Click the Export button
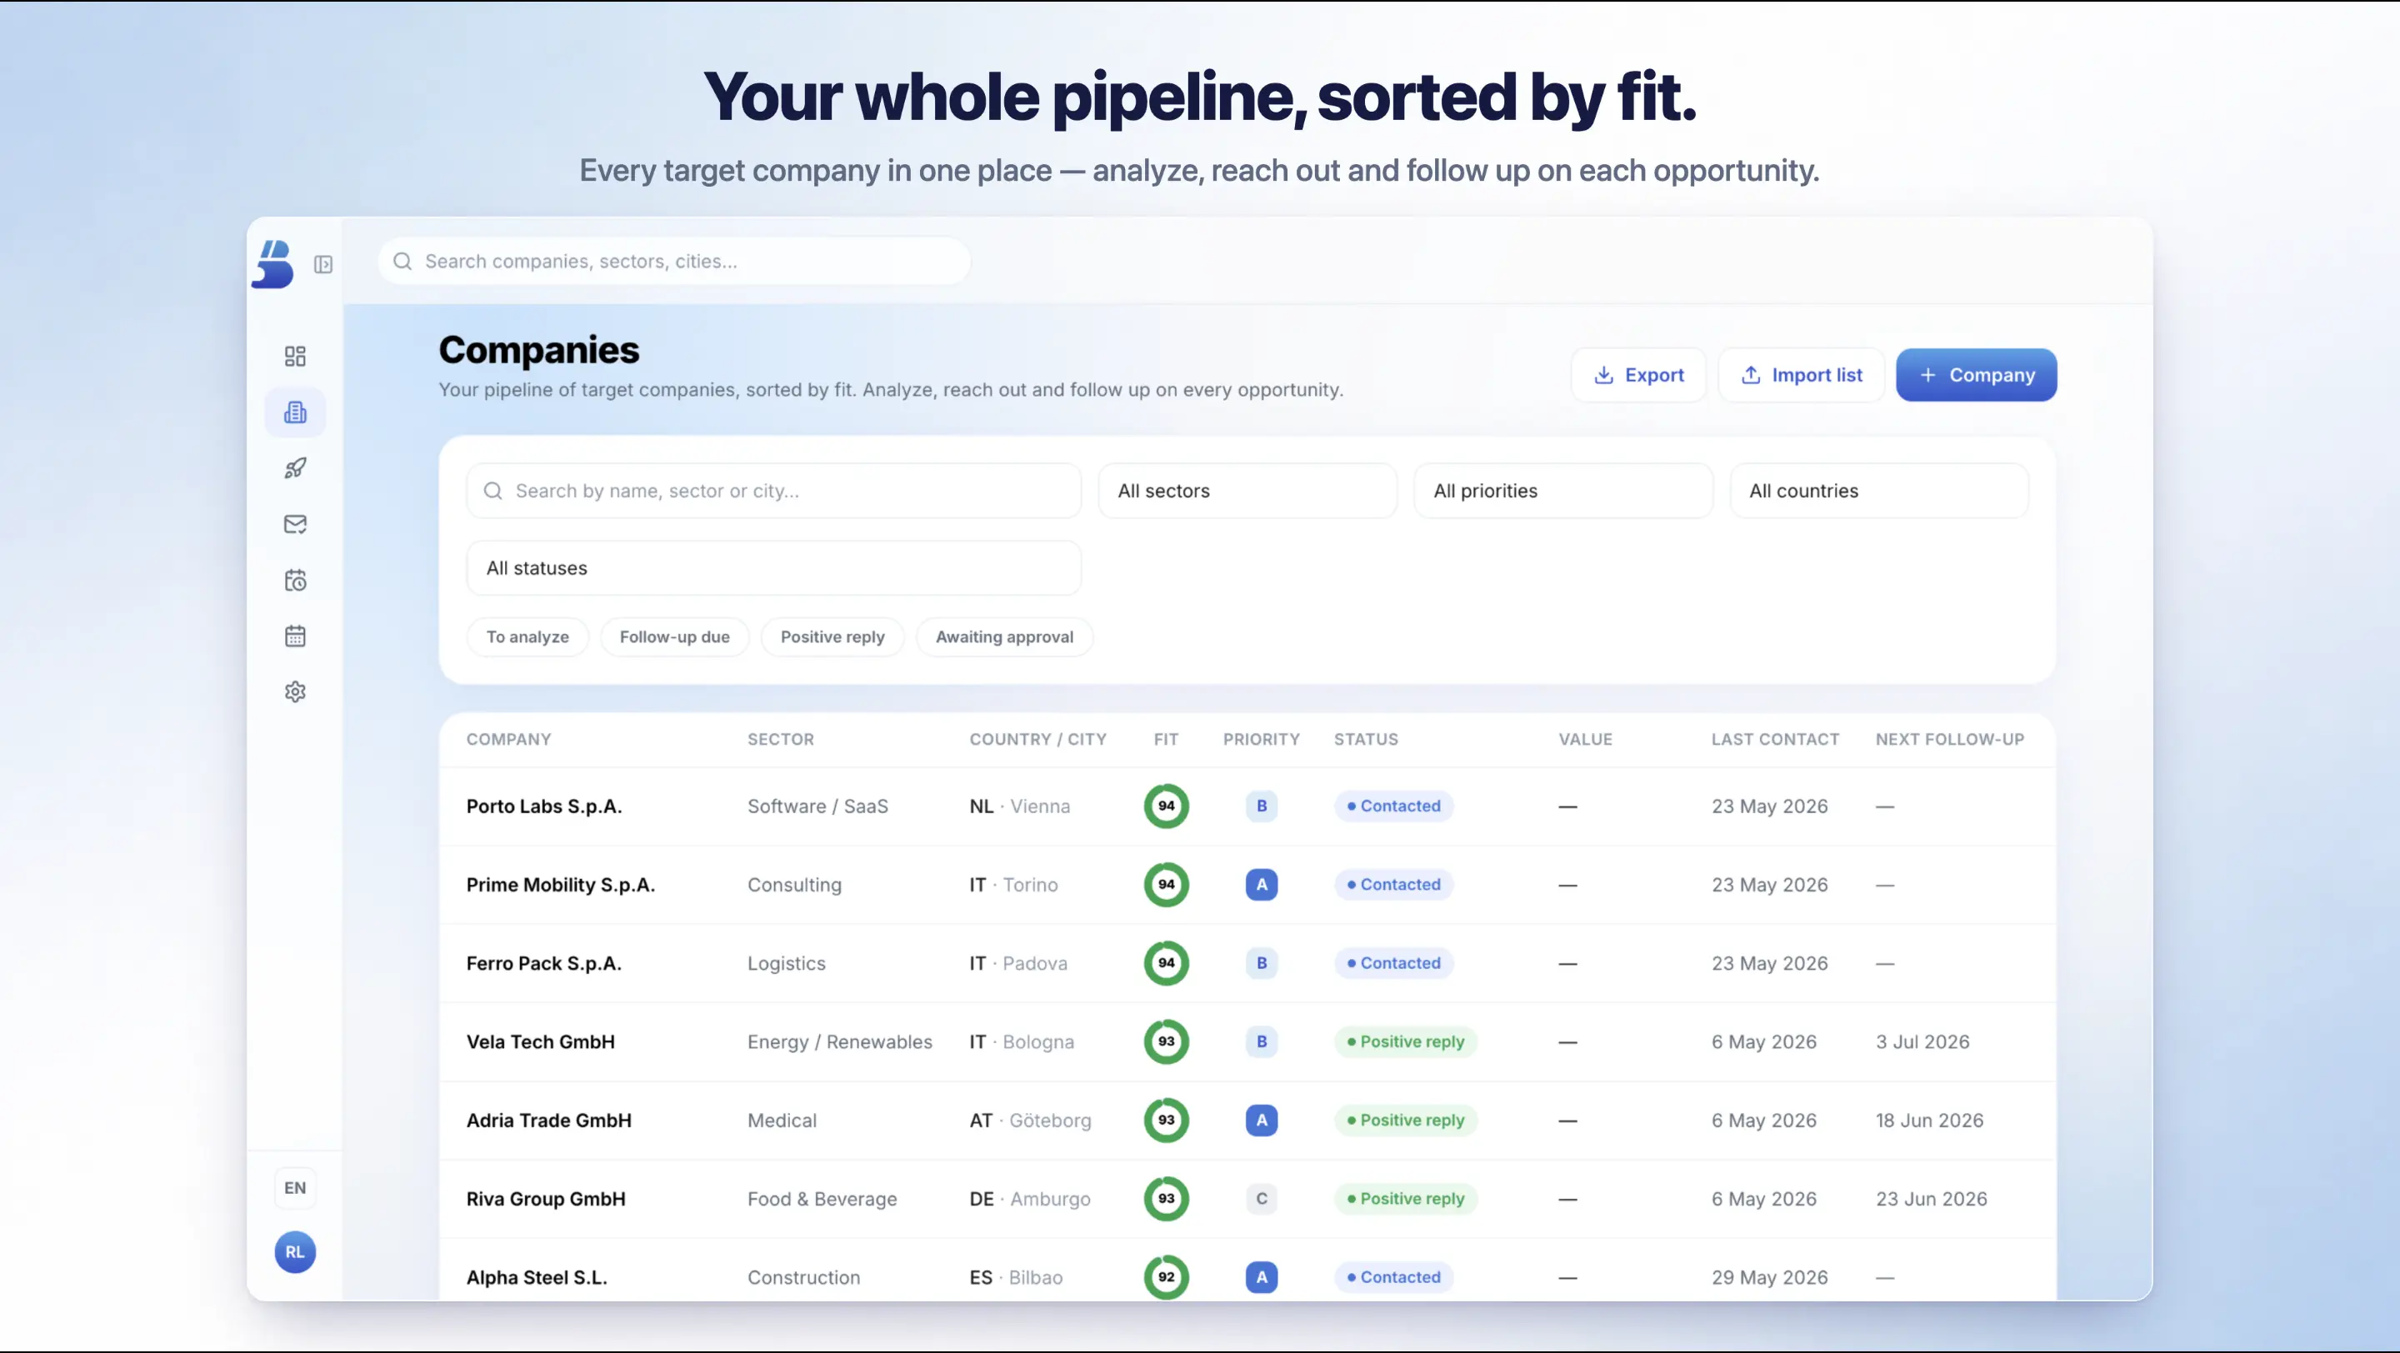2400x1353 pixels. coord(1639,375)
